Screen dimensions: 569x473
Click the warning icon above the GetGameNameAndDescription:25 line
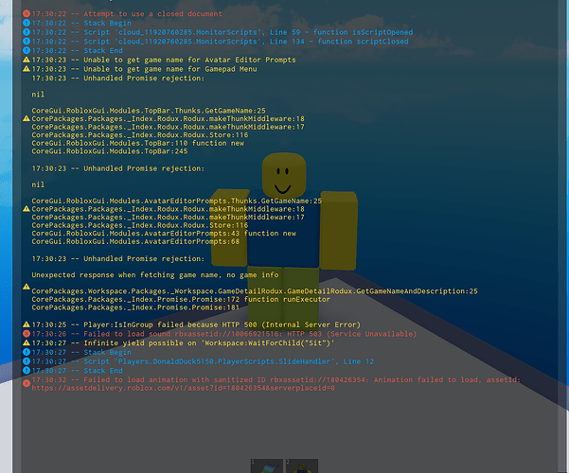tap(27, 287)
